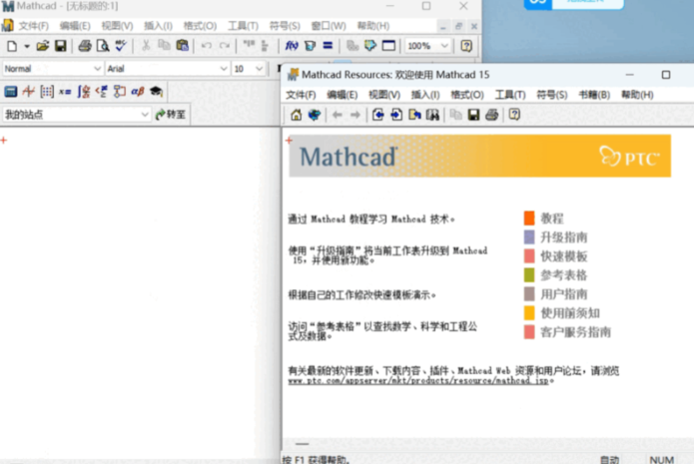Click the 转至 go button
This screenshot has width=694, height=464.
170,115
